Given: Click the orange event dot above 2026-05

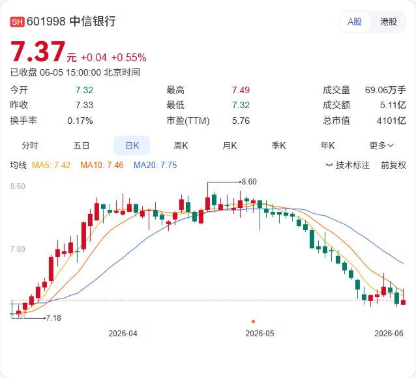Looking at the screenshot, I should [x=253, y=321].
